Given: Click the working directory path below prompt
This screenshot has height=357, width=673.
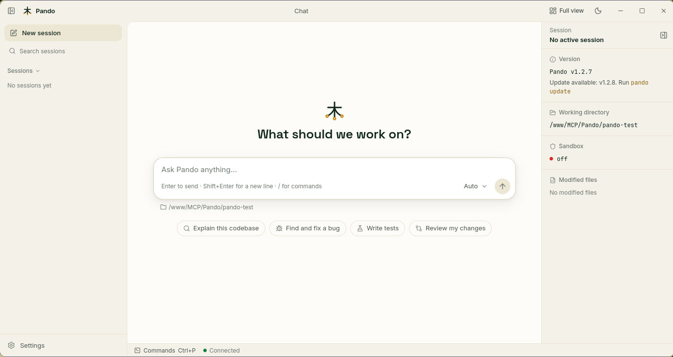Looking at the screenshot, I should (207, 207).
